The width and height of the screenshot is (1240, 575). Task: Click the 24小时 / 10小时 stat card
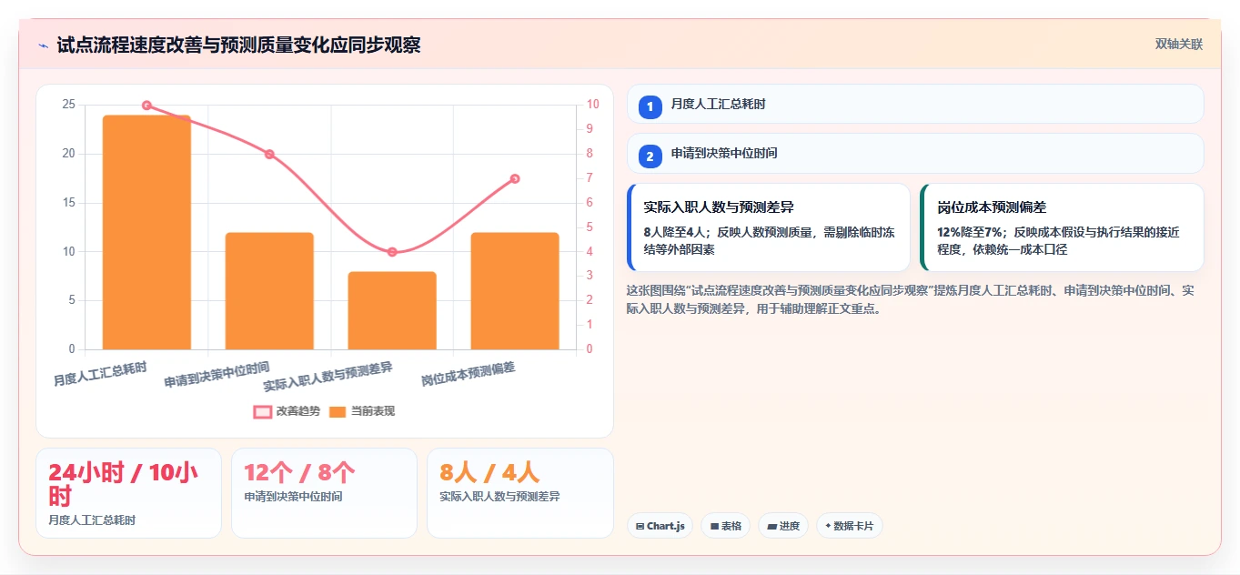tap(128, 493)
